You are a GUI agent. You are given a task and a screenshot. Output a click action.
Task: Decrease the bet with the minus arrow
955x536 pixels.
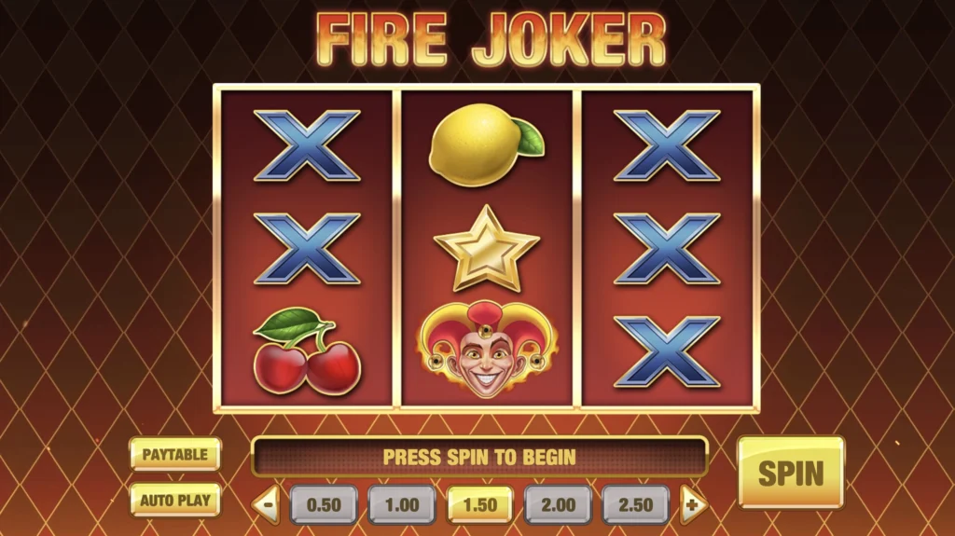pos(267,504)
